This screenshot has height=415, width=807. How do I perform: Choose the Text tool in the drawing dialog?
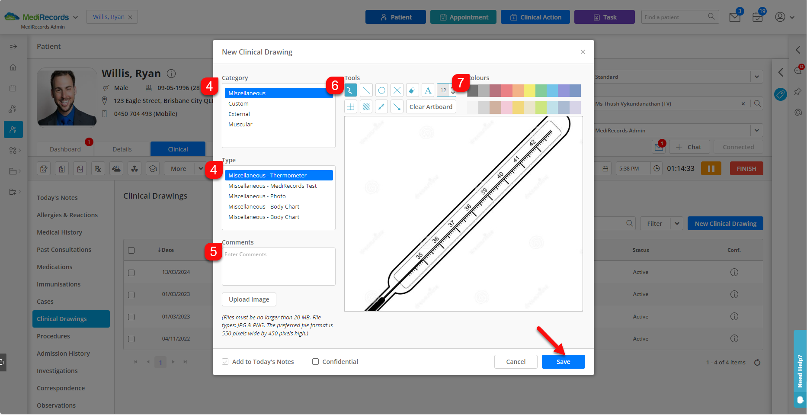428,90
